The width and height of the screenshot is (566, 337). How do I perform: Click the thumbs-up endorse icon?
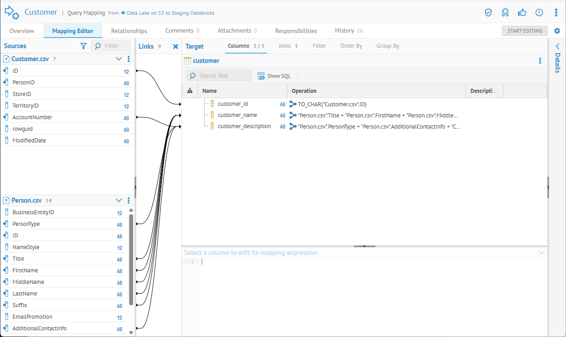pos(522,12)
